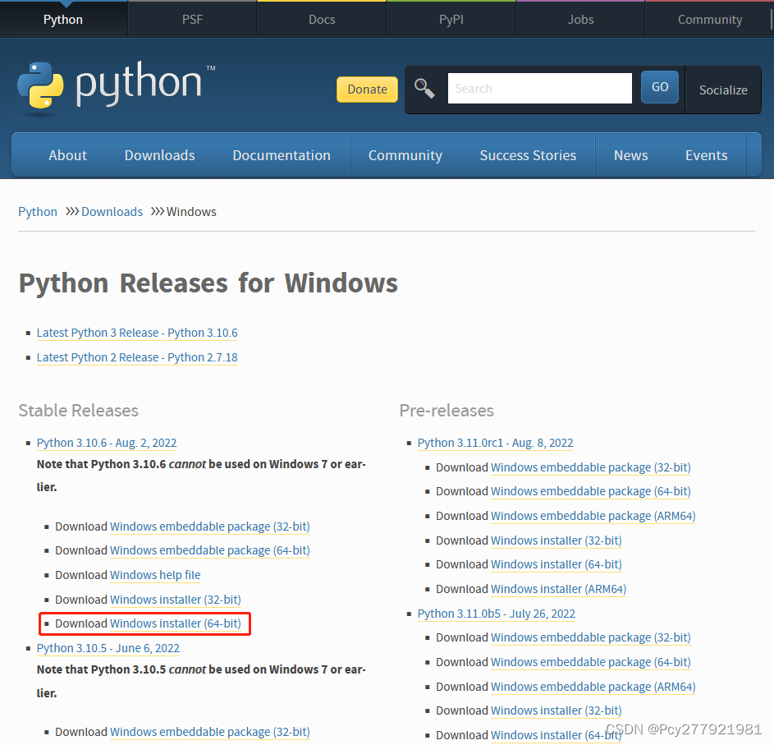
Task: Download 3.11.0b5 Windows embeddable package (64-bit)
Action: tap(591, 662)
